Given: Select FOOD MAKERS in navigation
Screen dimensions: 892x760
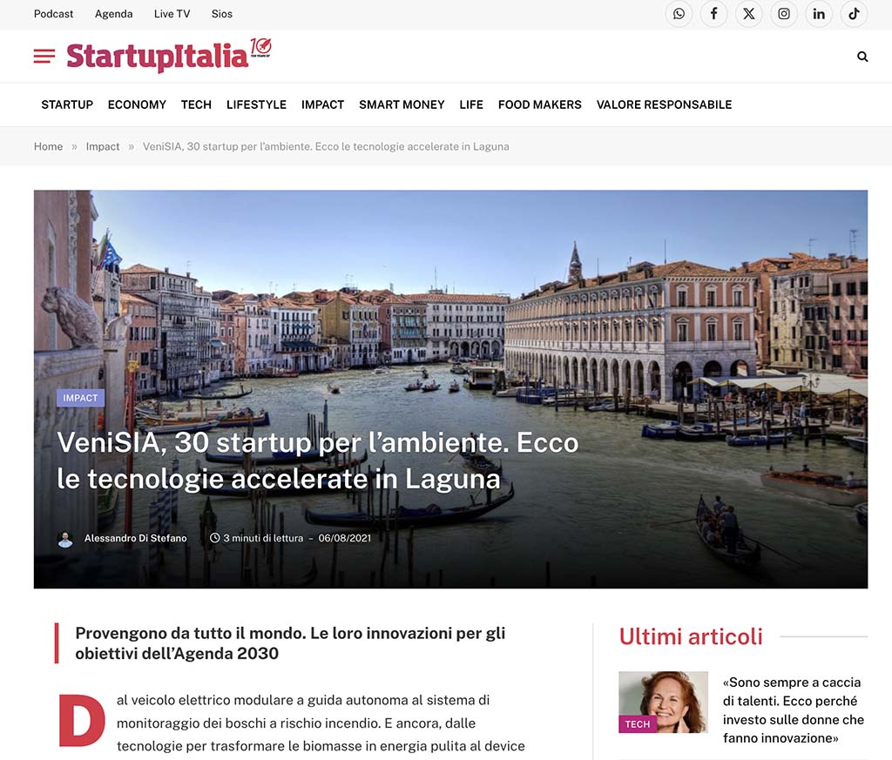Looking at the screenshot, I should pos(540,104).
